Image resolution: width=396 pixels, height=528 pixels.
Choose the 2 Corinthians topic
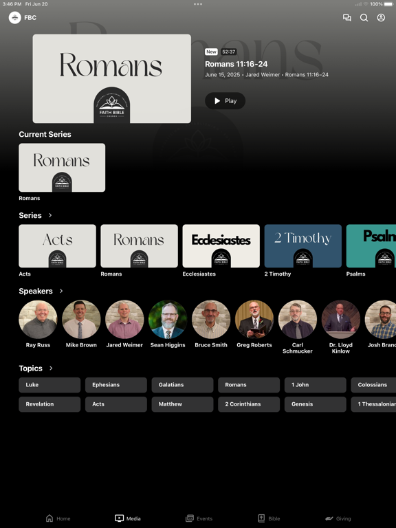249,404
